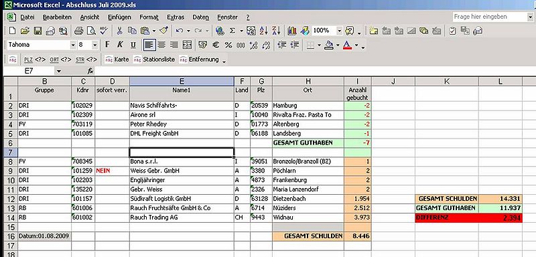
Task: Undo the last action
Action: [x=180, y=31]
